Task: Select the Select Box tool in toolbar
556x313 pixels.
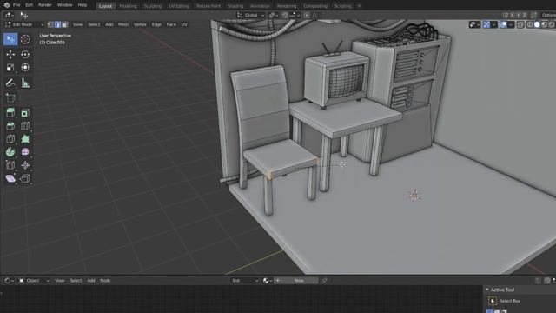Action: point(10,39)
